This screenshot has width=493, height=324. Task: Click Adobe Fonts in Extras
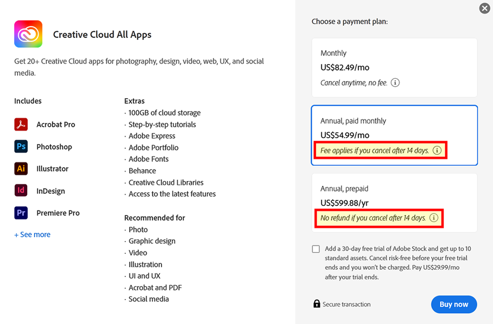(x=148, y=159)
